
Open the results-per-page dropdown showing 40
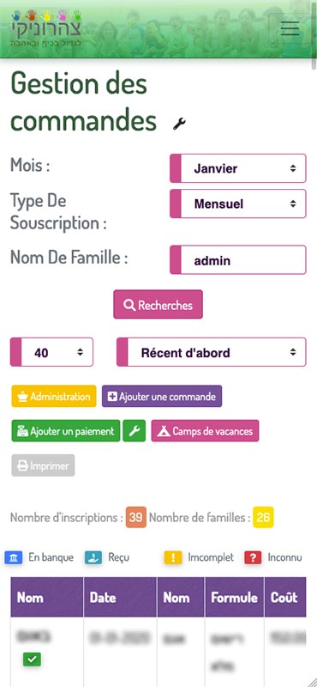pyautogui.click(x=51, y=352)
